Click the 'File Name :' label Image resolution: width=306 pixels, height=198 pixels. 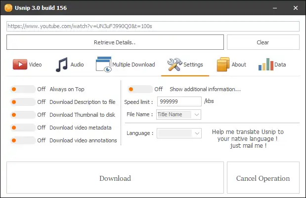[x=140, y=114]
